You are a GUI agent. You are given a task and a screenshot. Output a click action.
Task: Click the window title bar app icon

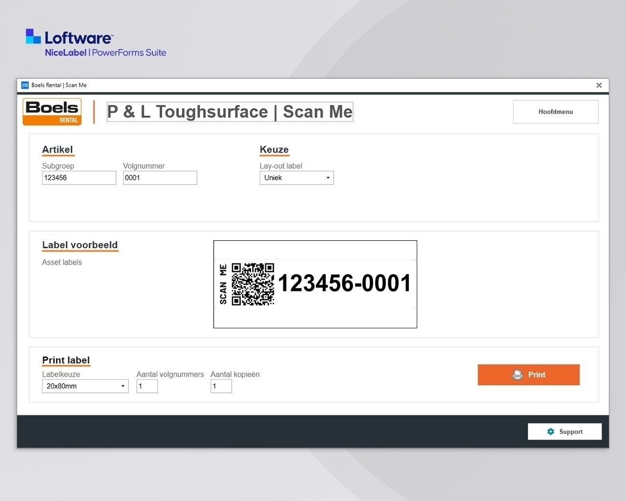(25, 85)
